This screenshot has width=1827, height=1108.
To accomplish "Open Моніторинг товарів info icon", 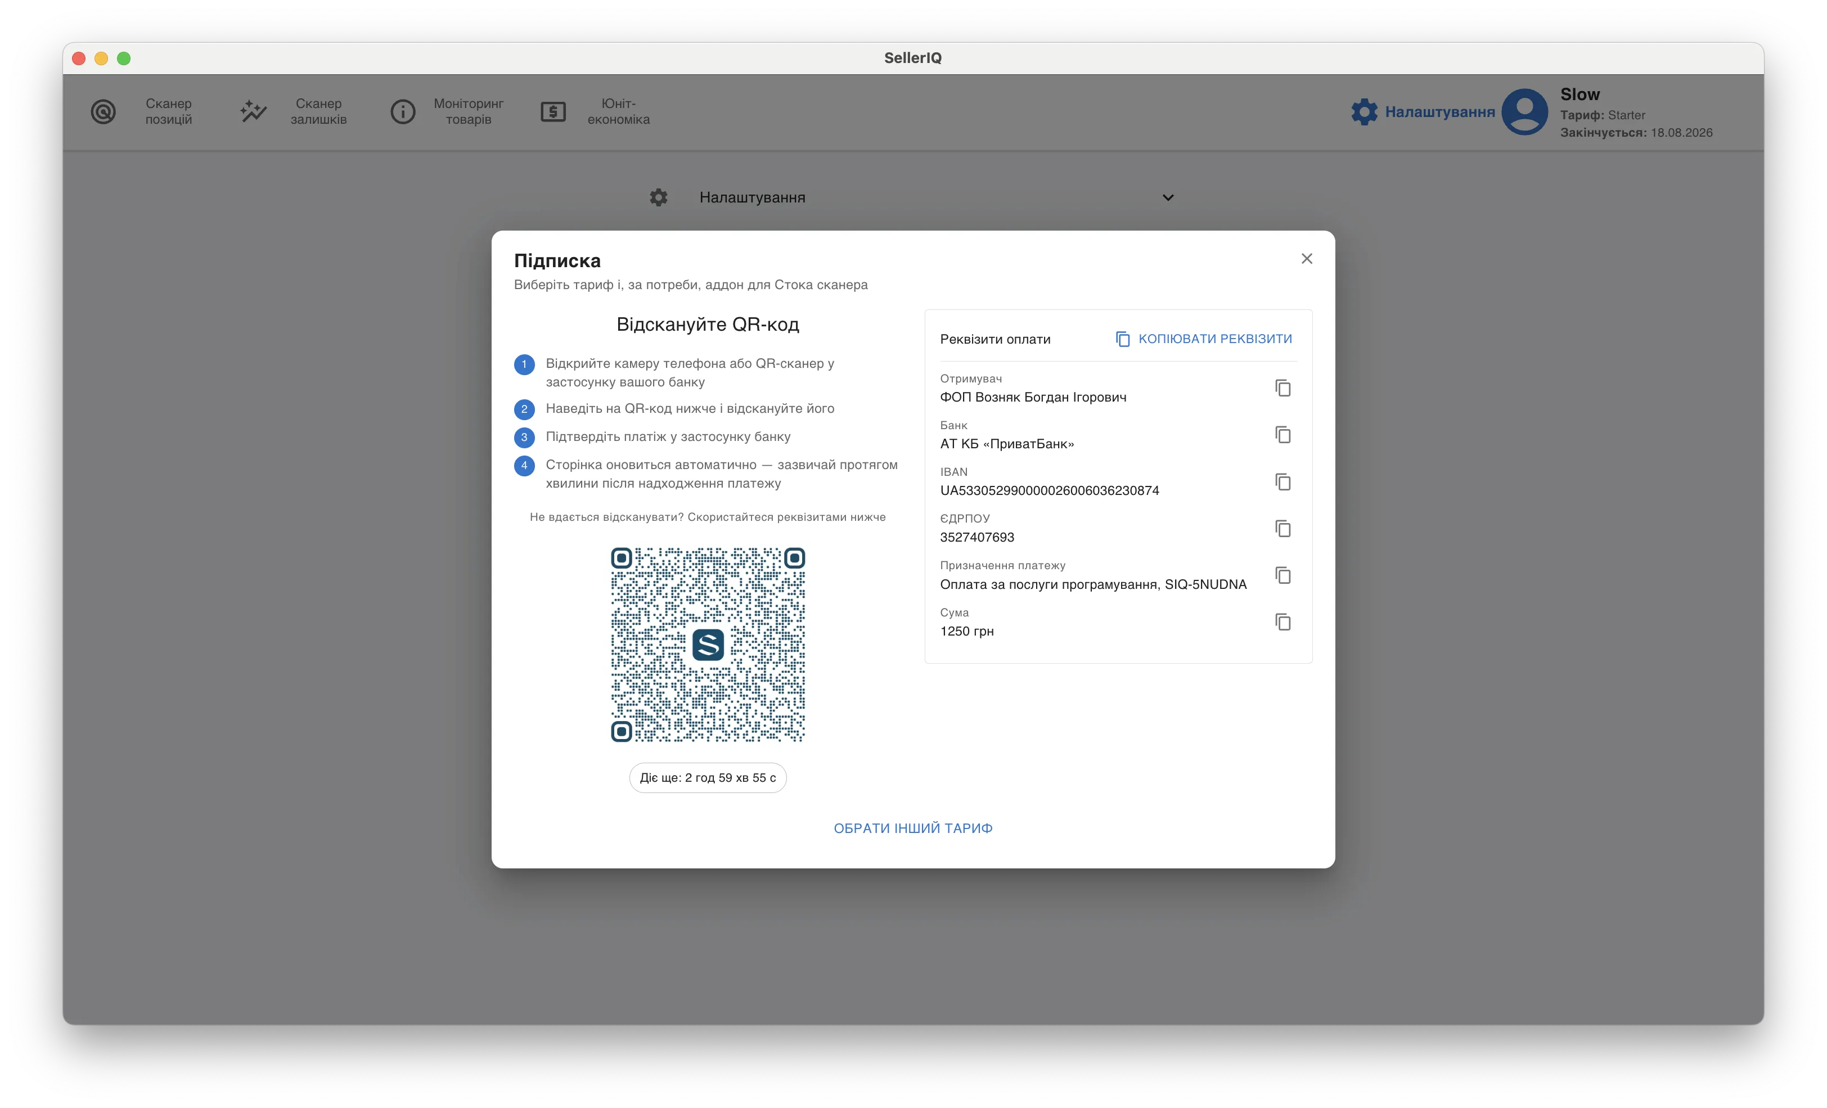I will point(403,112).
